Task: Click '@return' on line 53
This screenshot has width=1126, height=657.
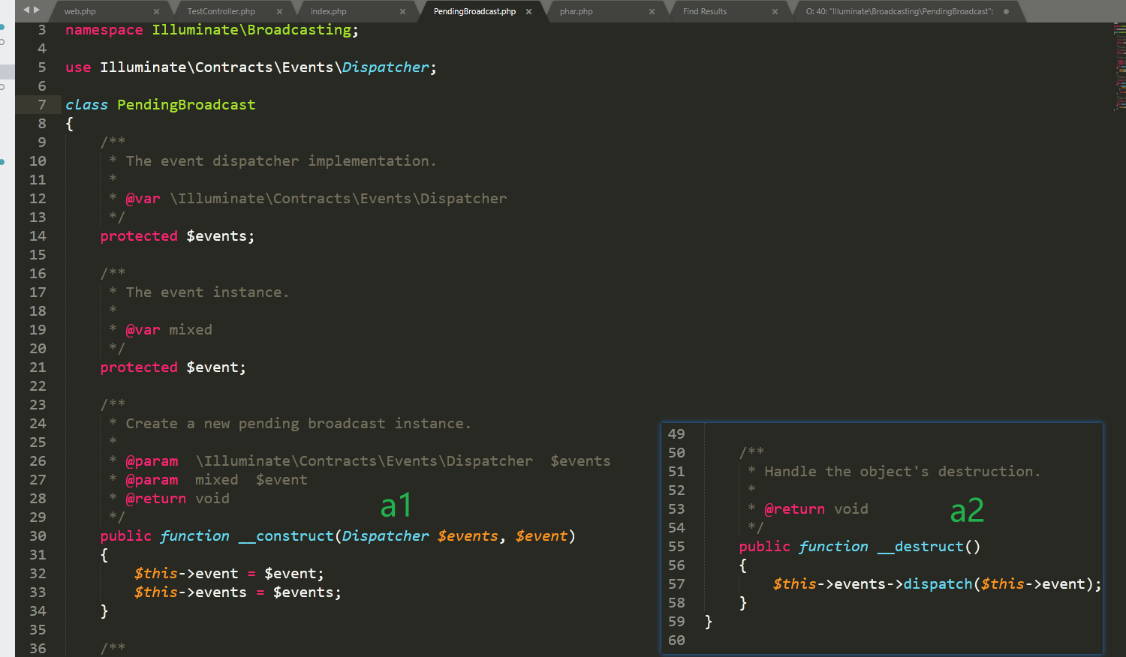Action: 794,509
